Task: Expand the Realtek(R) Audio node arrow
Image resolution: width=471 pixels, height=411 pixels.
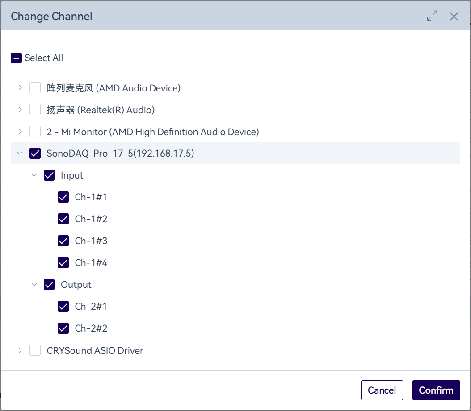Action: coord(20,110)
